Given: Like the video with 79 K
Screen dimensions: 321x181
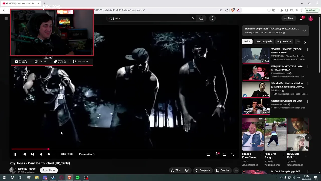Looking at the screenshot, I should click(175, 170).
